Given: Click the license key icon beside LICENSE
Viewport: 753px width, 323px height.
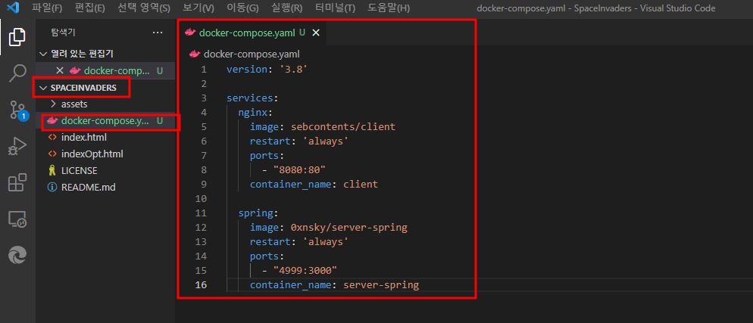Looking at the screenshot, I should (x=52, y=171).
